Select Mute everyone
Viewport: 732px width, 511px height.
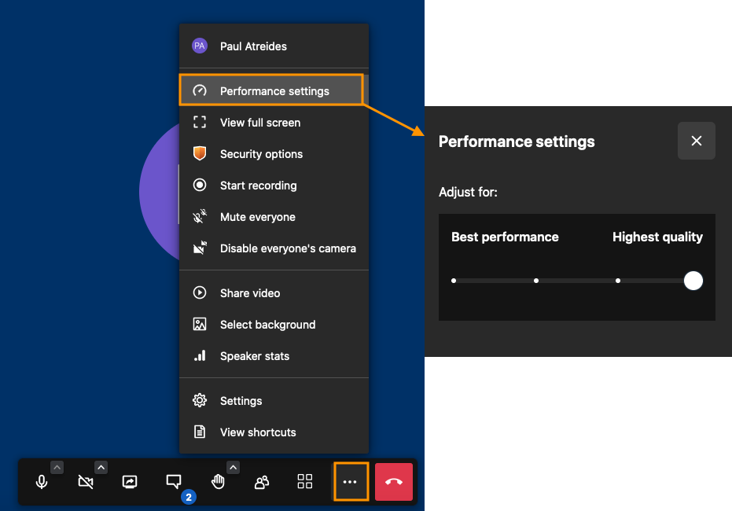point(257,217)
